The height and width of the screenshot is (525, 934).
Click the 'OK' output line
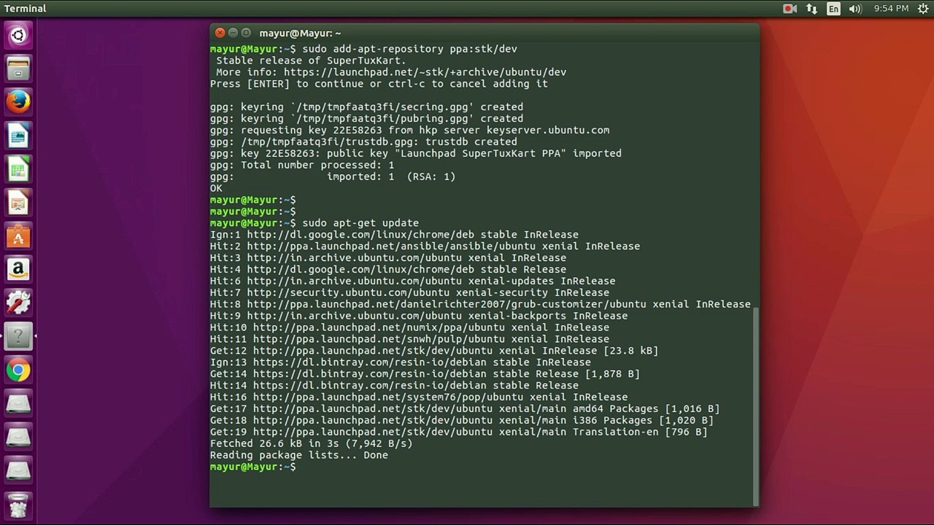pyautogui.click(x=216, y=189)
